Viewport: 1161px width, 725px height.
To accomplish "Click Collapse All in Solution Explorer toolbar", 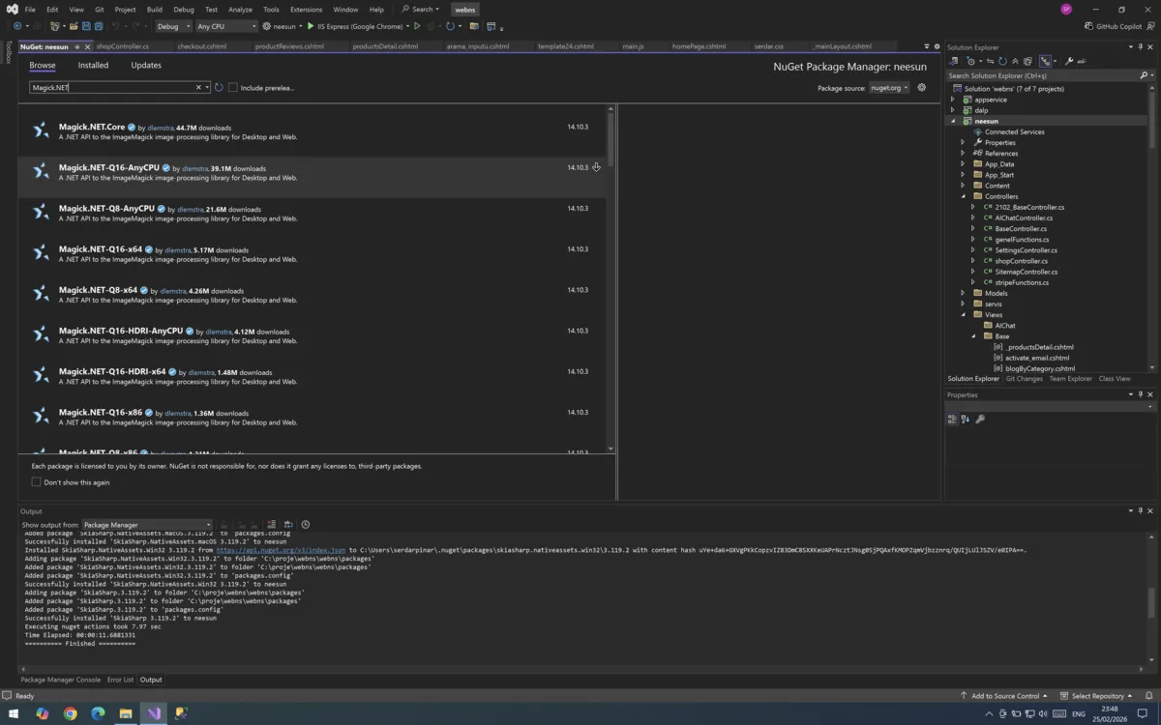I will [1015, 61].
